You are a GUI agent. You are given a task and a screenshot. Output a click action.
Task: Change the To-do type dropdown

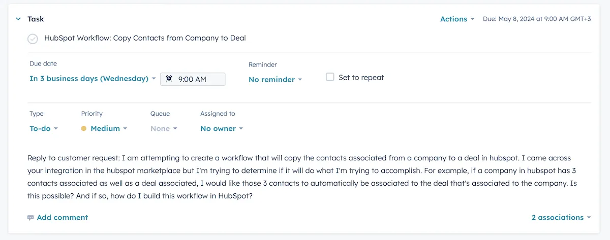[44, 129]
